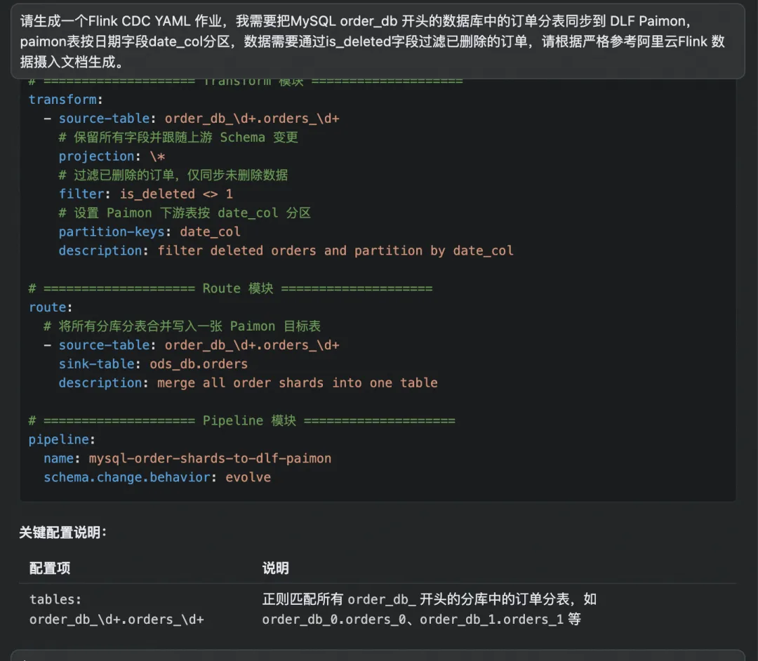The height and width of the screenshot is (661, 758).
Task: Click the 'name: mysql-order-shards-to-dlf-paimon' line
Action: click(x=187, y=458)
